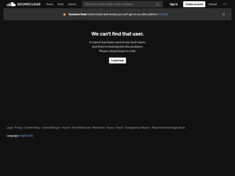Open the three-dots more menu
This screenshot has width=235, height=176.
point(225,4)
